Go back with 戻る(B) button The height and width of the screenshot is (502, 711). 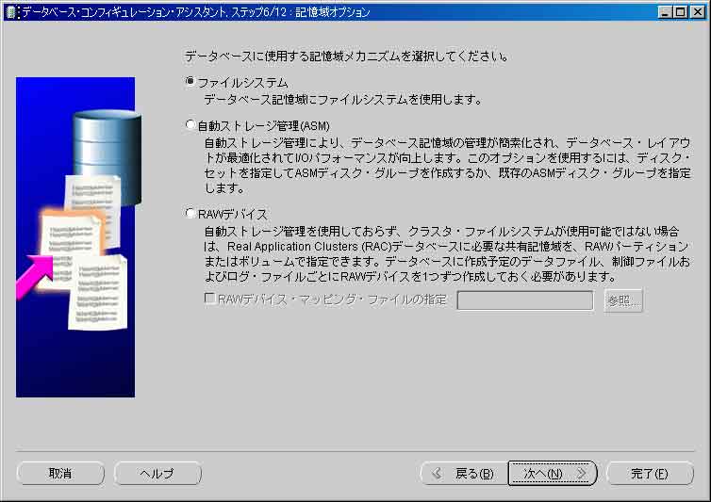pos(464,474)
